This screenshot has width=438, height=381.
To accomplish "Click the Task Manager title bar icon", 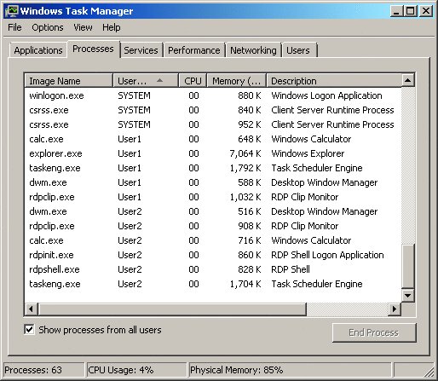I will click(x=12, y=11).
